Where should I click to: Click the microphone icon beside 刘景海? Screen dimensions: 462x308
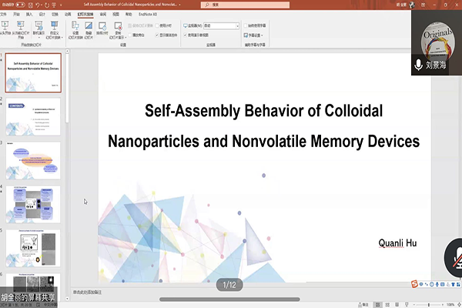point(418,65)
